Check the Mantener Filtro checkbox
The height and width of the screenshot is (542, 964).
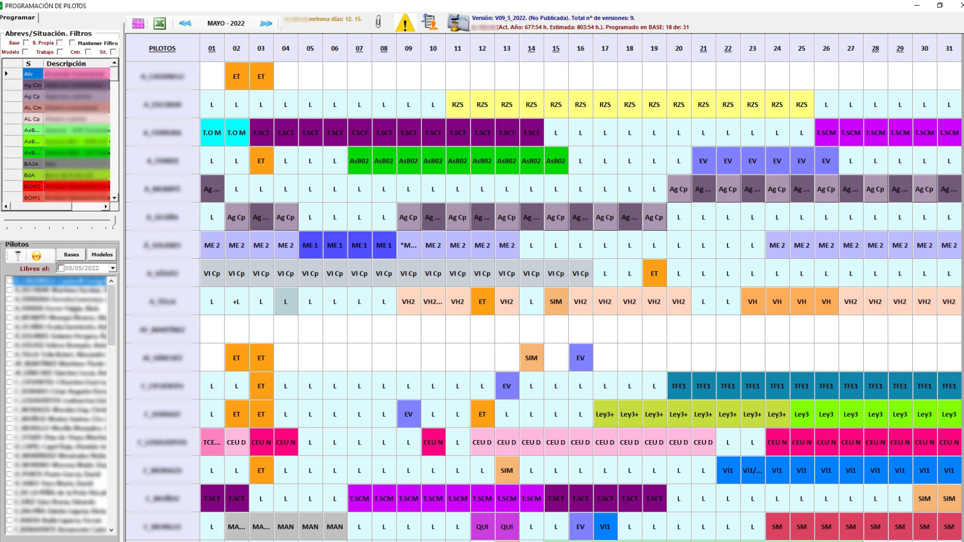coord(72,43)
